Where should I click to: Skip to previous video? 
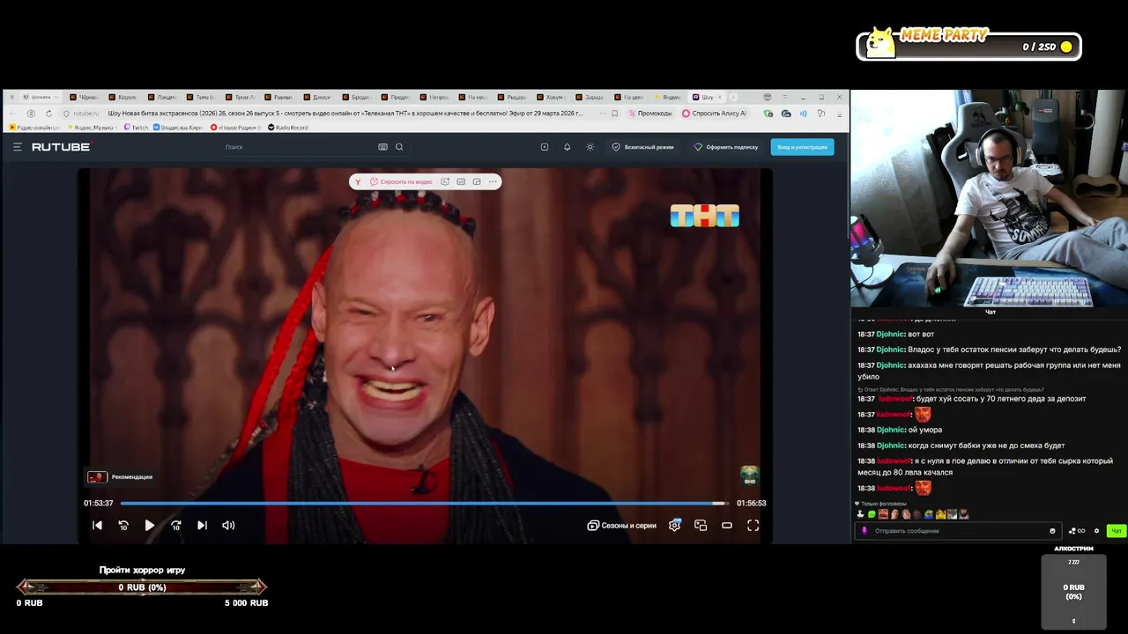98,525
